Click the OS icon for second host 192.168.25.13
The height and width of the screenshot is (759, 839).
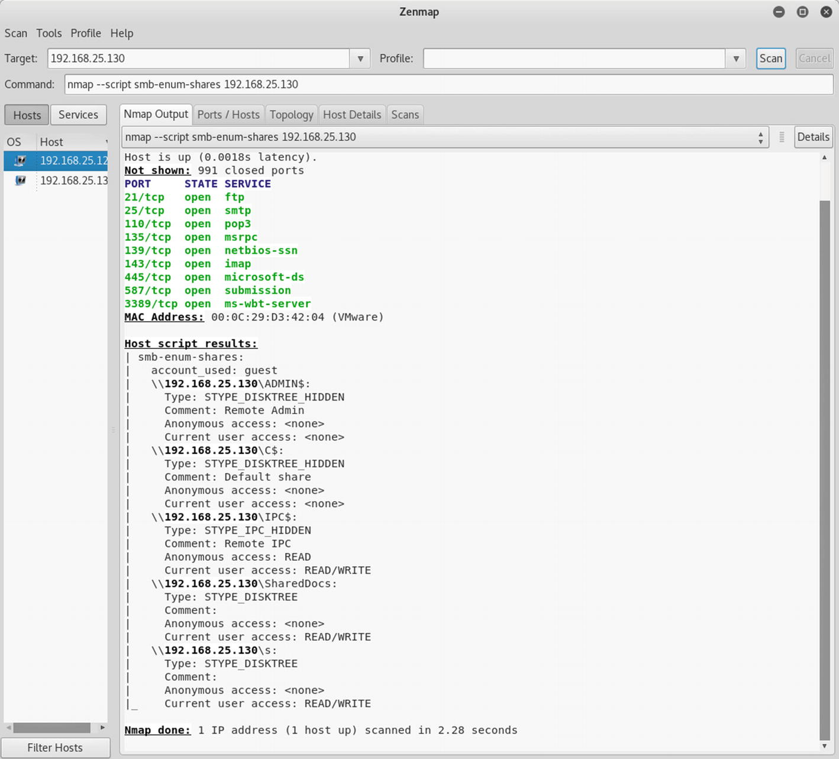coord(20,180)
